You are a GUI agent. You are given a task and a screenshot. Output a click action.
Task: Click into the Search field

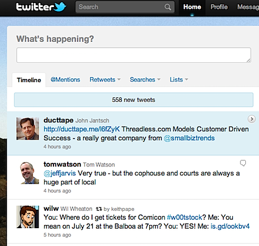pos(121,7)
